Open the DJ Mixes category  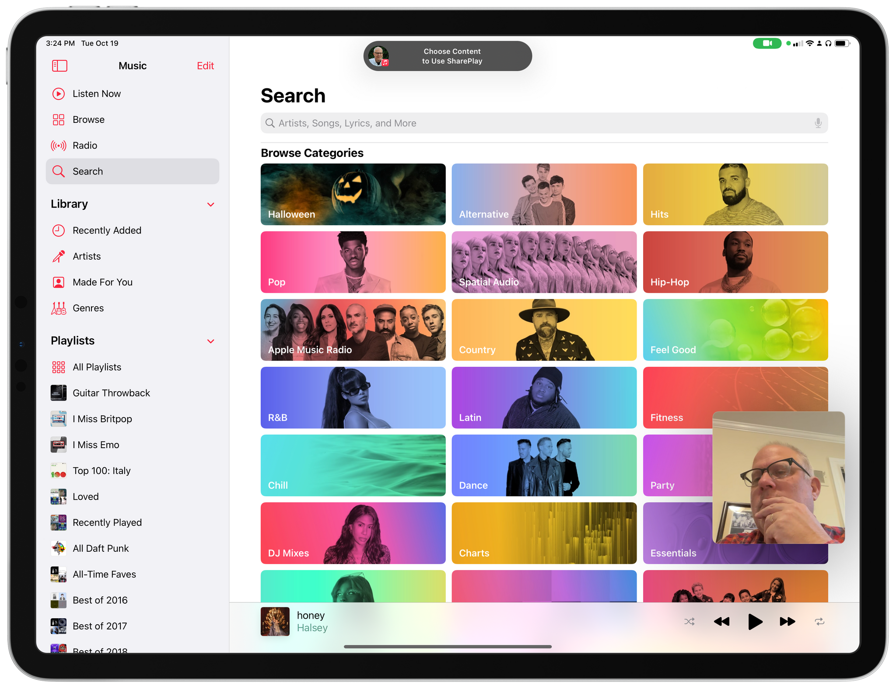(x=353, y=533)
